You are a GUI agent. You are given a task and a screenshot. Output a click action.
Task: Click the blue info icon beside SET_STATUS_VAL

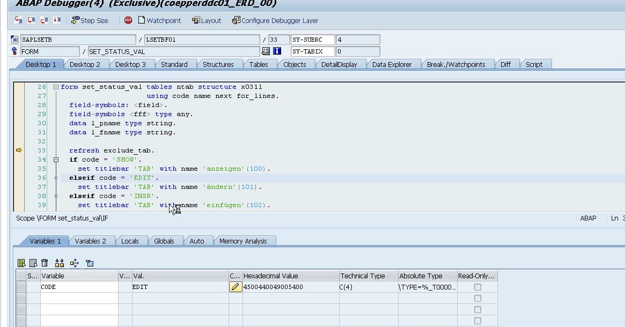pyautogui.click(x=277, y=51)
